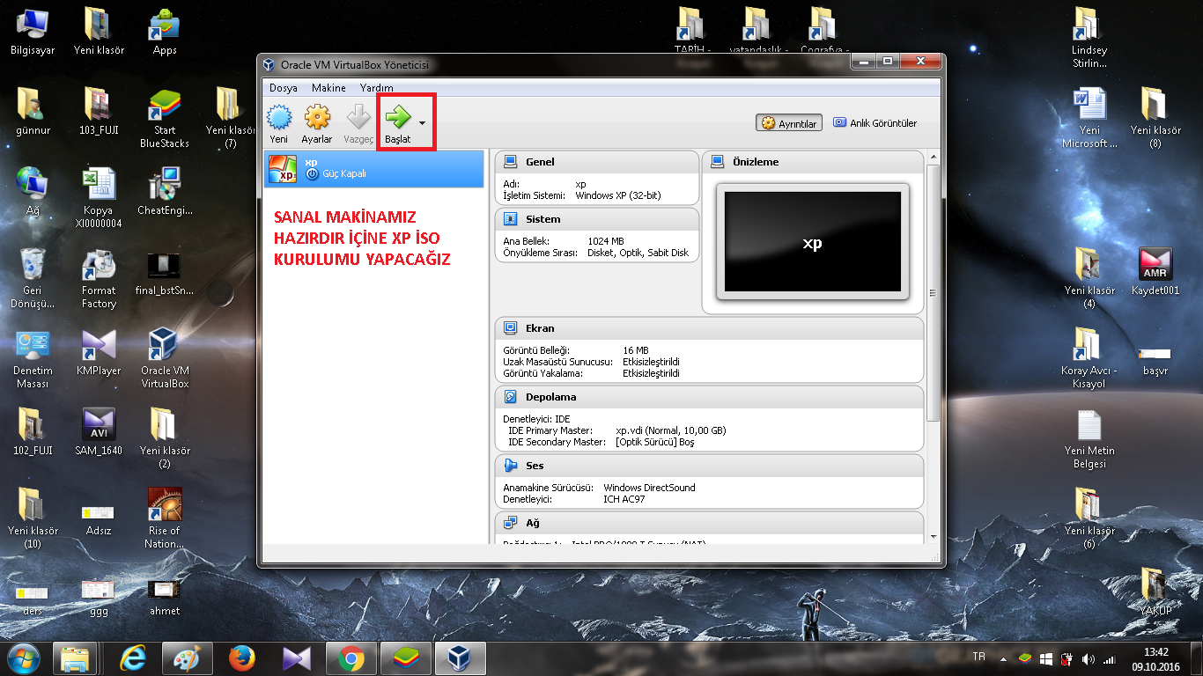
Task: Select the günnur folder icon
Action: click(33, 112)
